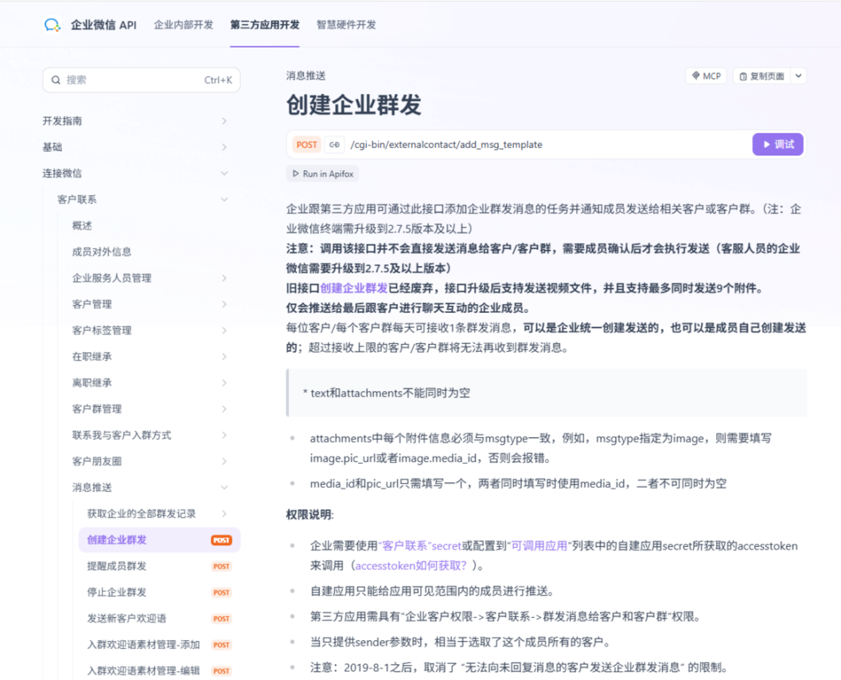Screen dimensions: 841x680
Task: Select 创建企业群发 sidebar item
Action: click(159, 540)
